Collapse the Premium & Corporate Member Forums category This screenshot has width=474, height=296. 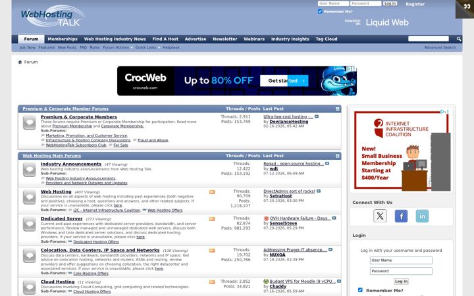click(337, 109)
